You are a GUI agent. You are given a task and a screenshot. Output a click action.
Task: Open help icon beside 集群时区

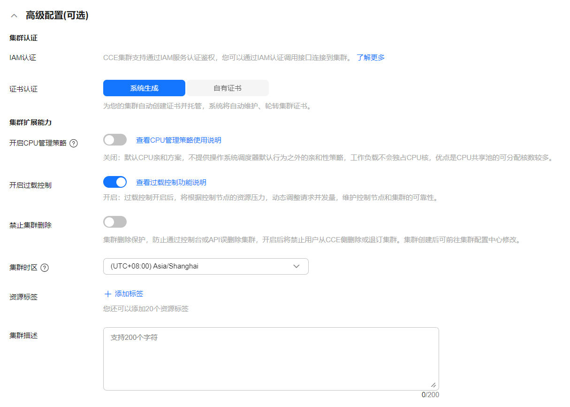(45, 268)
